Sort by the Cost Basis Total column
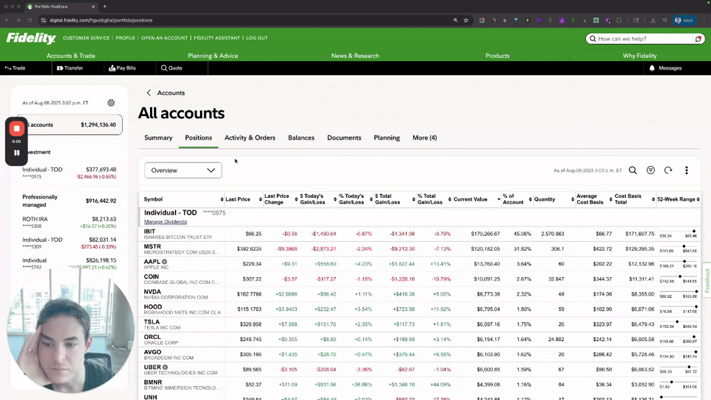711x400 pixels. tap(635, 199)
